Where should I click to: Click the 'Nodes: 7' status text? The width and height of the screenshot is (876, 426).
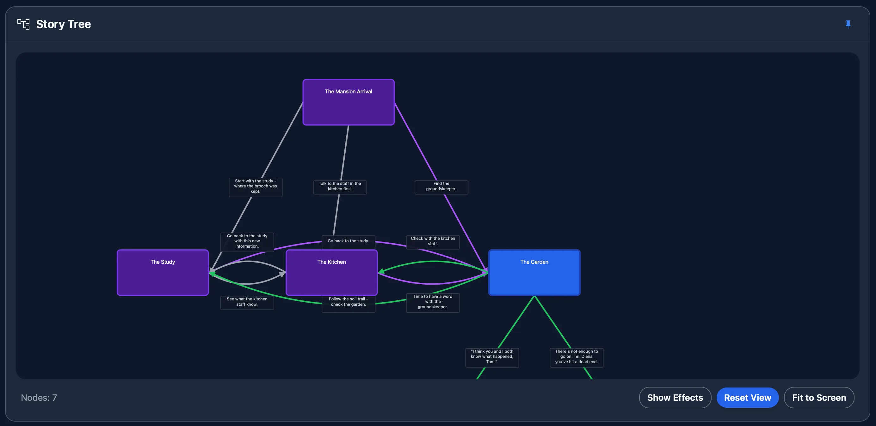pos(39,398)
